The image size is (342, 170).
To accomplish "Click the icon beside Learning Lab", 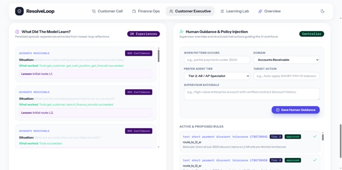I will [222, 11].
